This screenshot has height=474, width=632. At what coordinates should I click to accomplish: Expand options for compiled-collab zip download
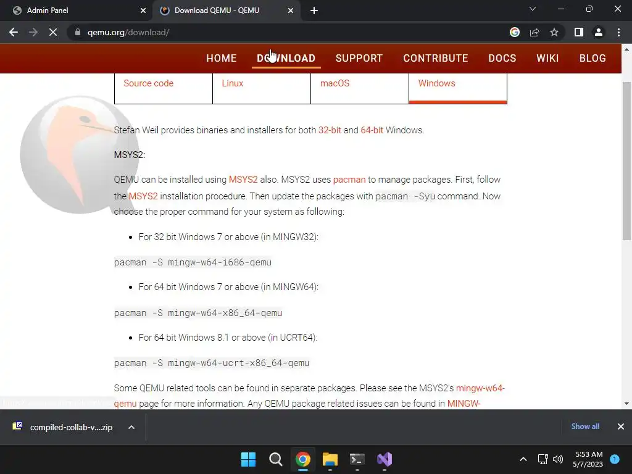[x=131, y=427]
